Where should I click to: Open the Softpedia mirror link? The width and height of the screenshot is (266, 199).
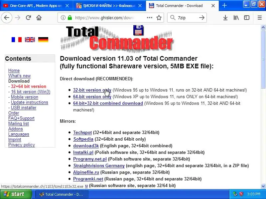(x=83, y=139)
